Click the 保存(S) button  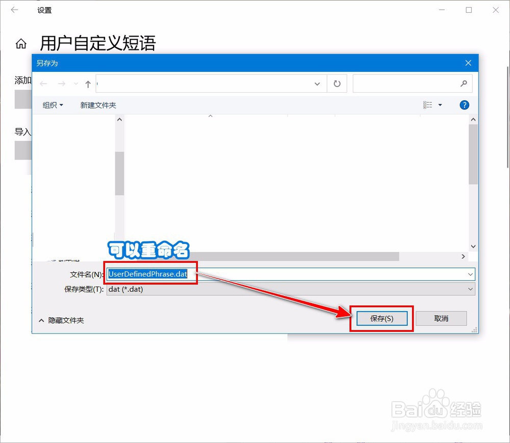tap(382, 318)
